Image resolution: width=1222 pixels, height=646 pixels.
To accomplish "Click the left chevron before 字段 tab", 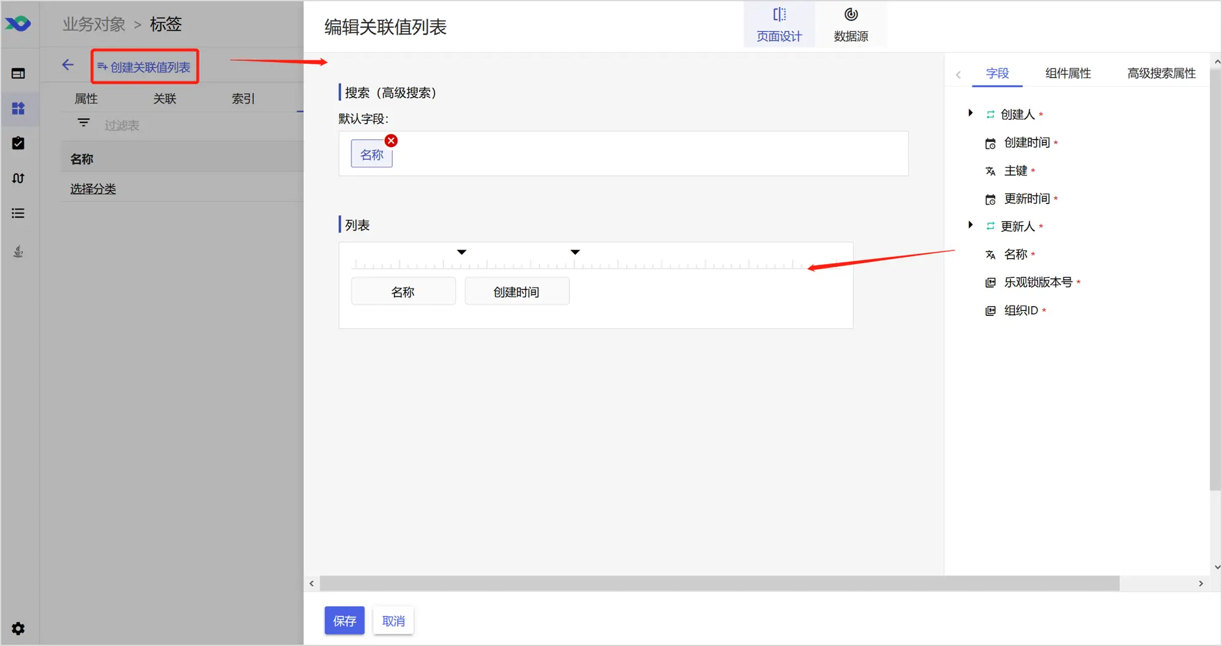I will click(x=958, y=75).
